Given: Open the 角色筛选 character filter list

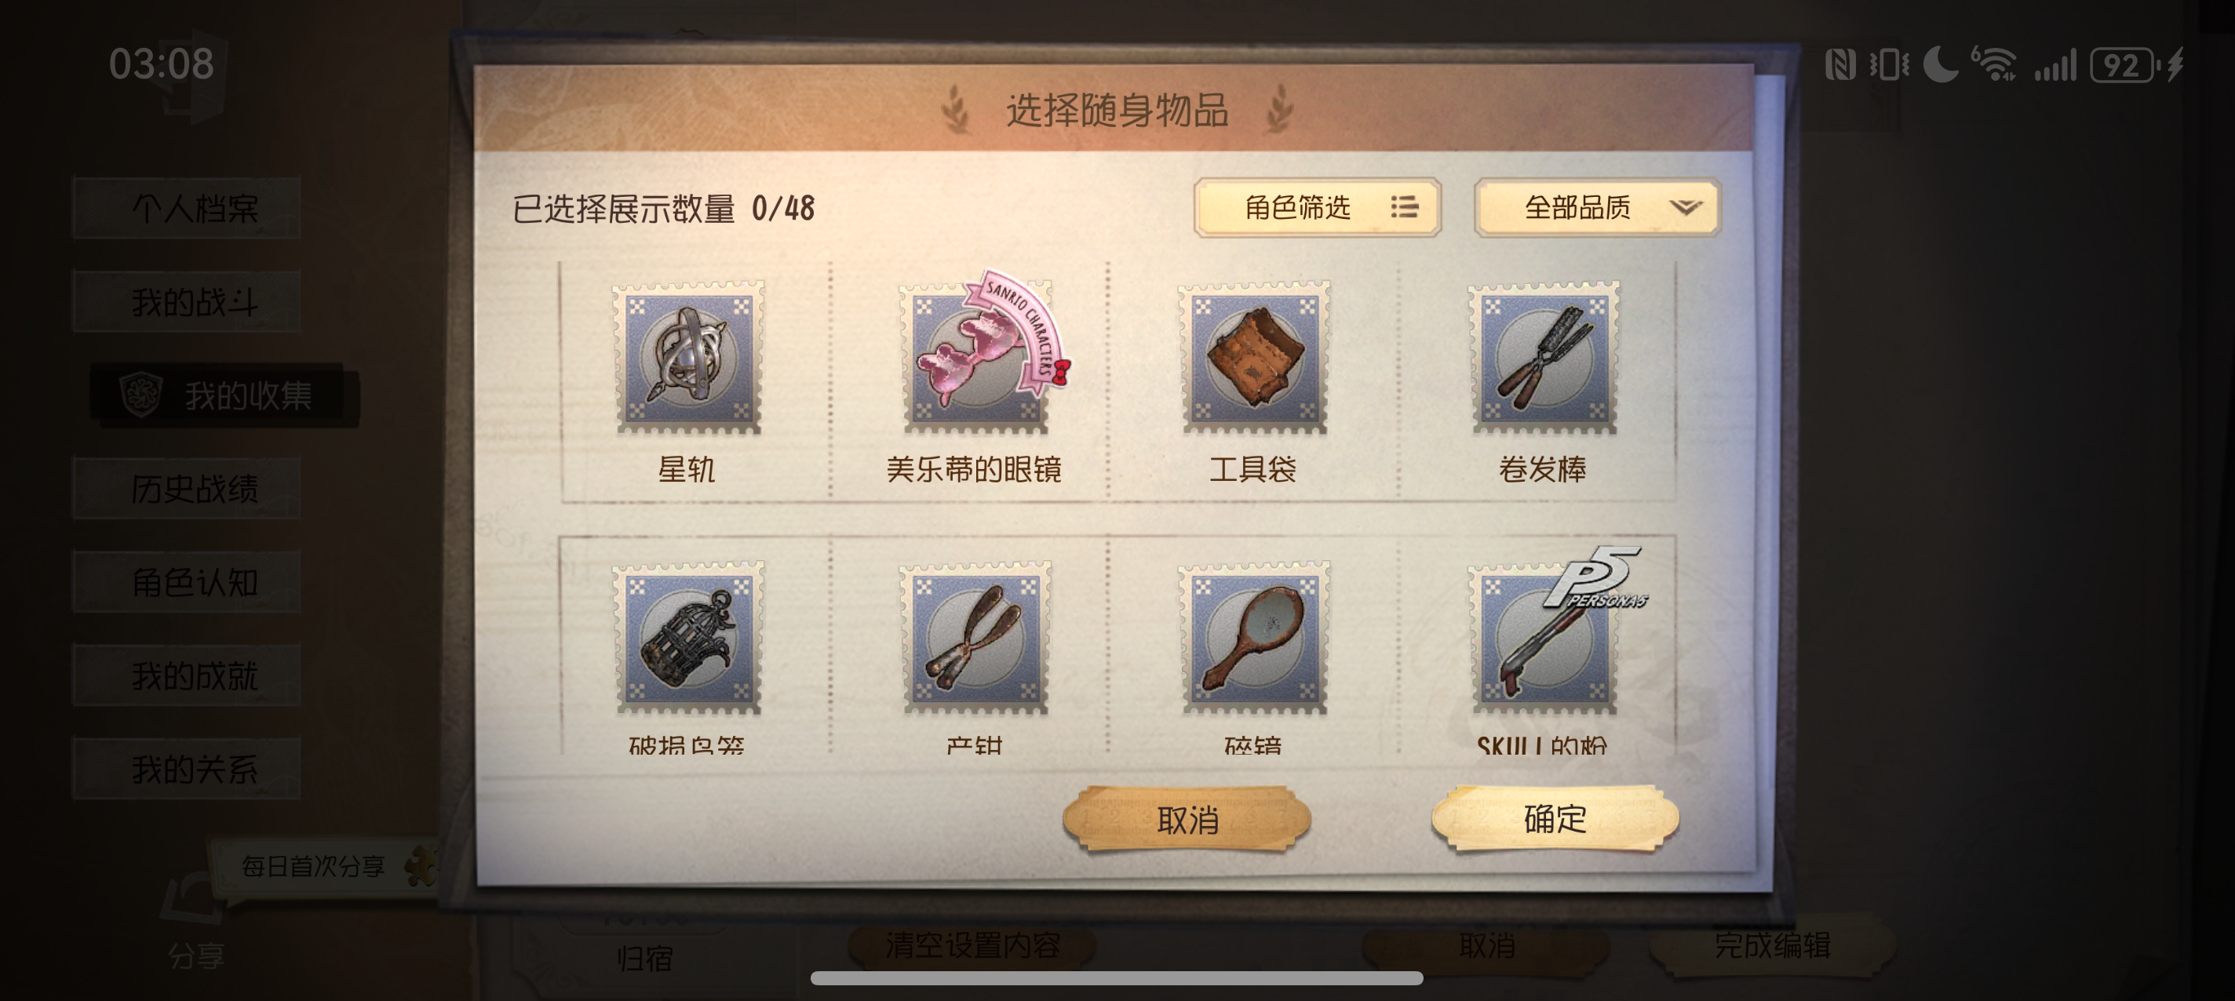Looking at the screenshot, I should tap(1317, 207).
